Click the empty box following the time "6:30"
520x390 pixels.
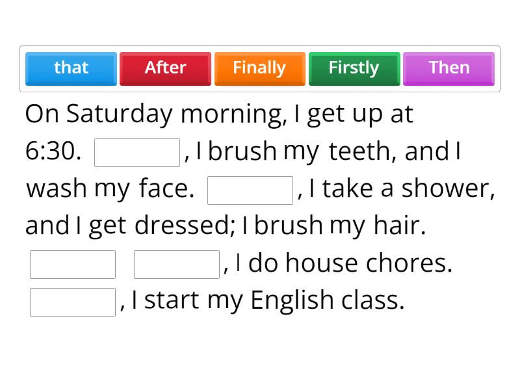[x=137, y=151]
